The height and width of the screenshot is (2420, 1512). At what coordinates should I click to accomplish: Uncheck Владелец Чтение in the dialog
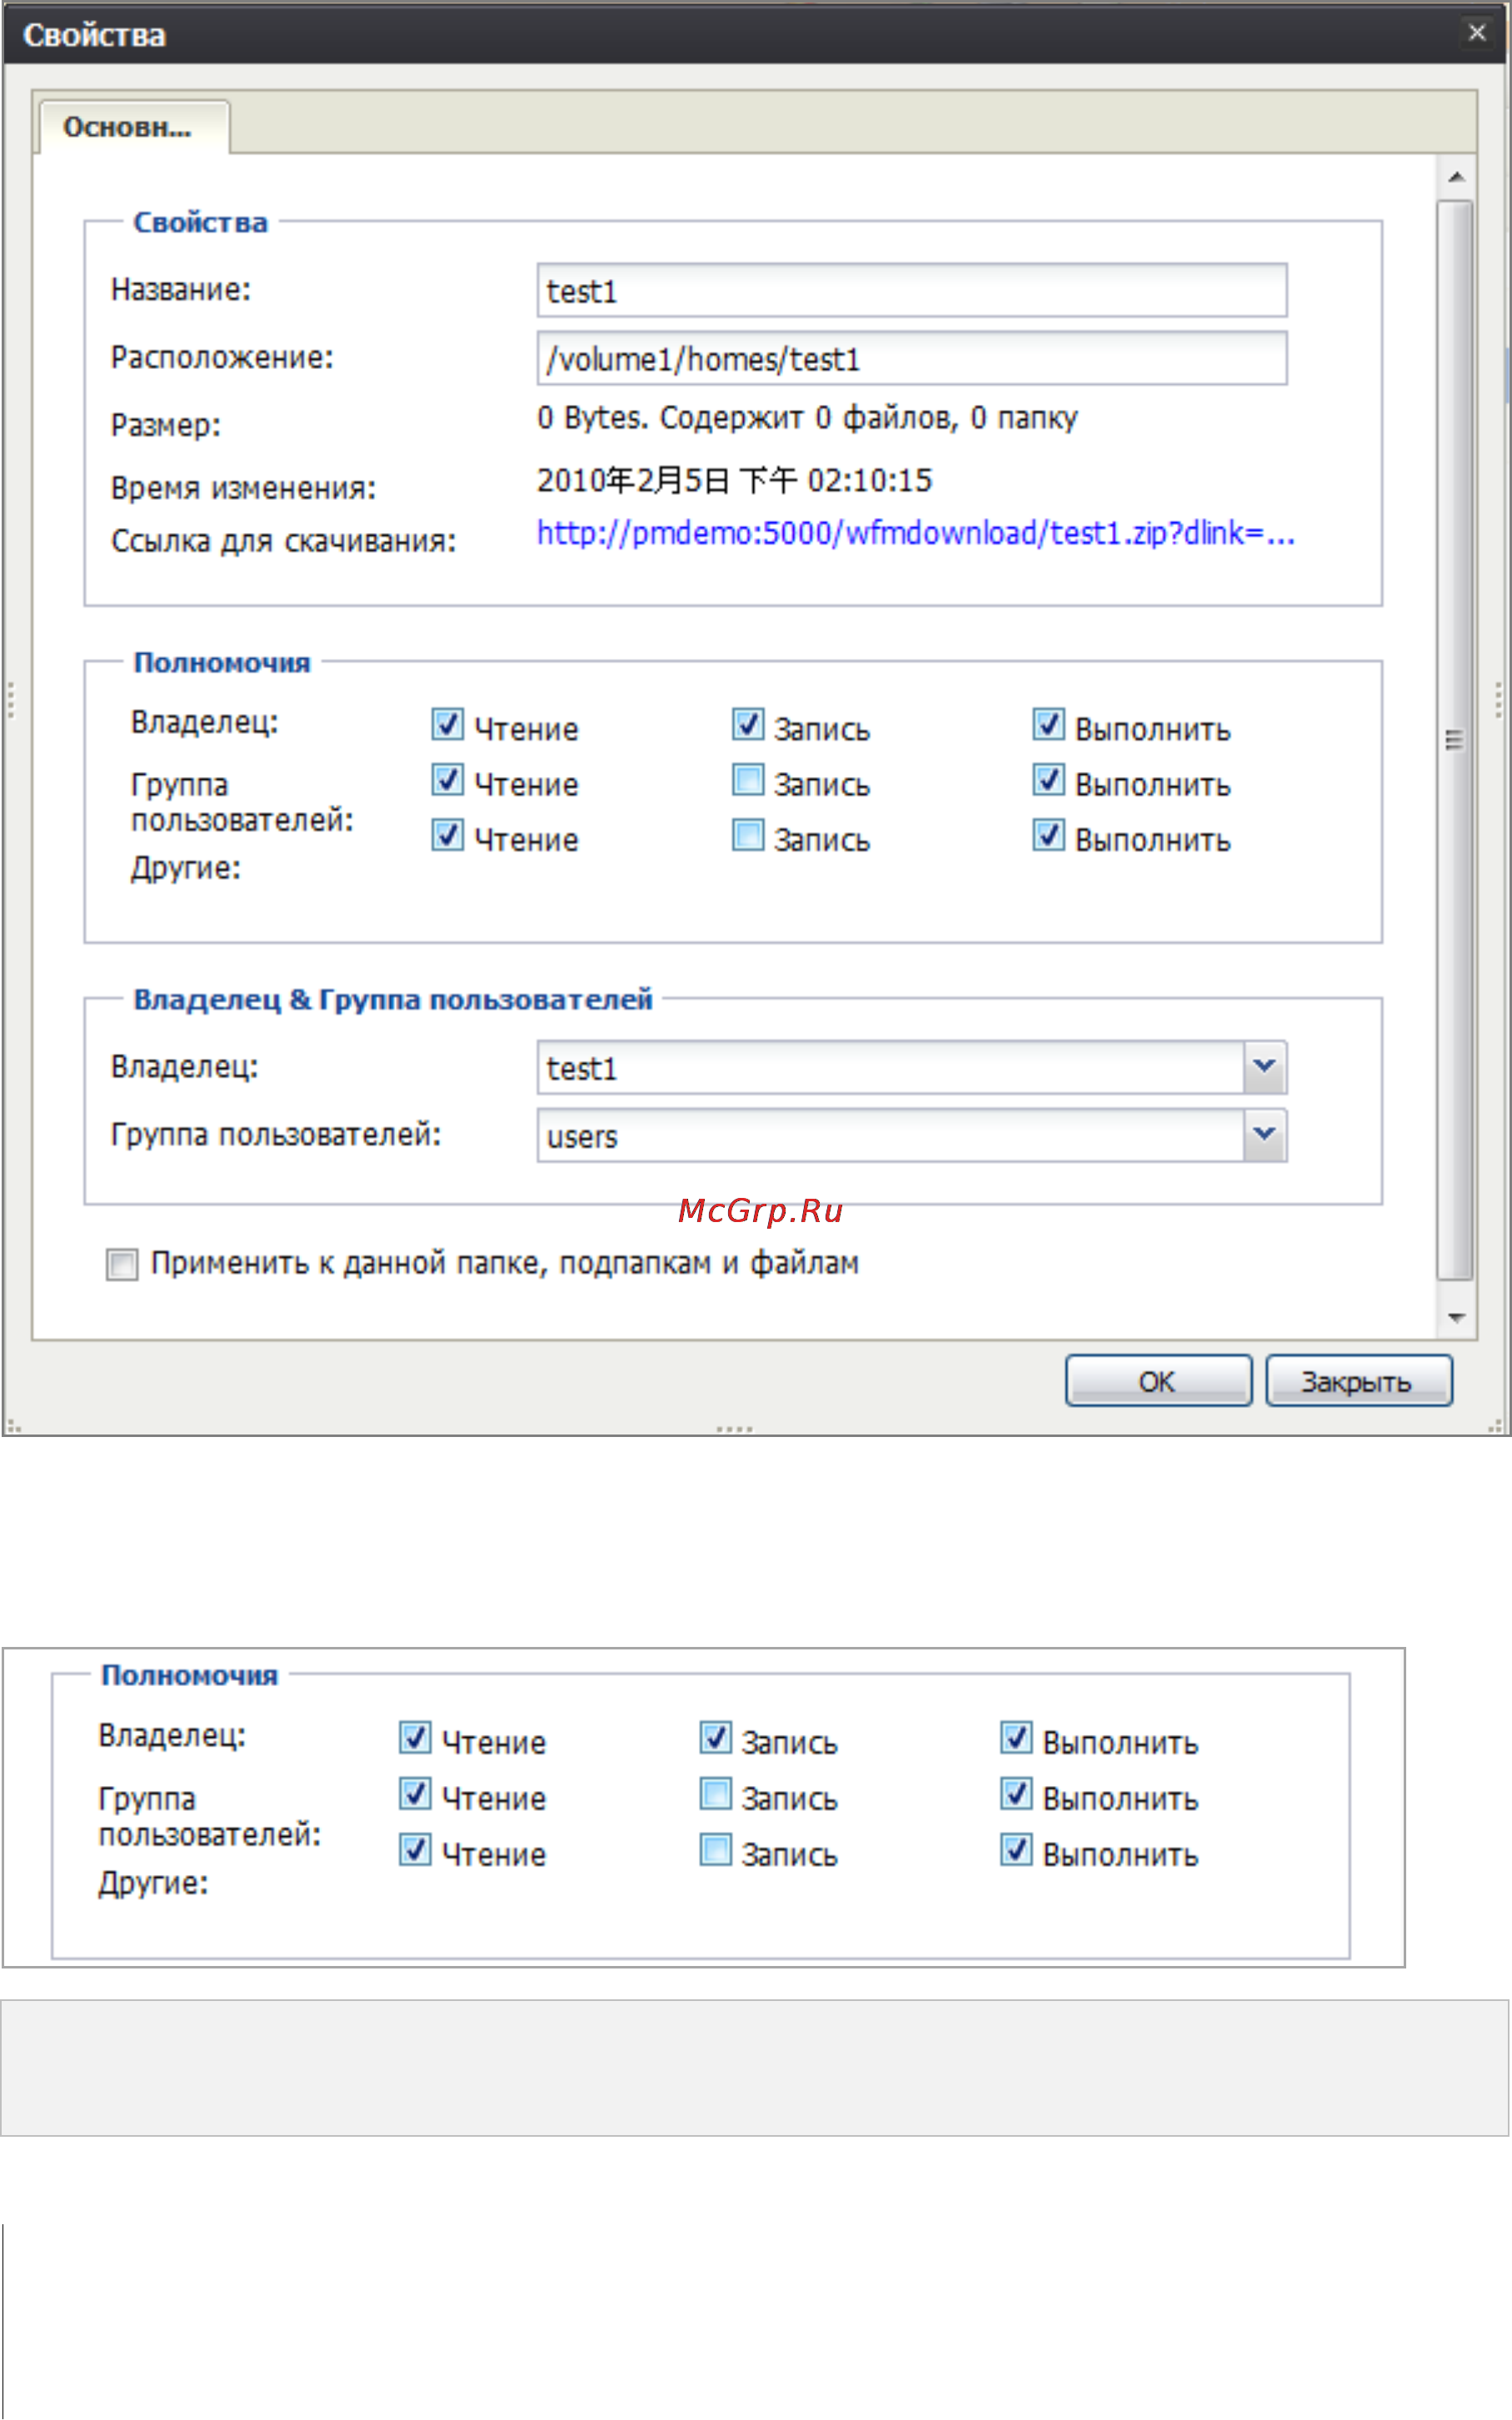click(447, 724)
